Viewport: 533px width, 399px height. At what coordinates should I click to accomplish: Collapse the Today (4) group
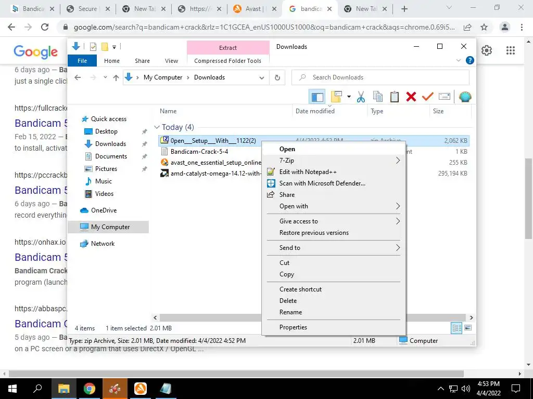[157, 127]
